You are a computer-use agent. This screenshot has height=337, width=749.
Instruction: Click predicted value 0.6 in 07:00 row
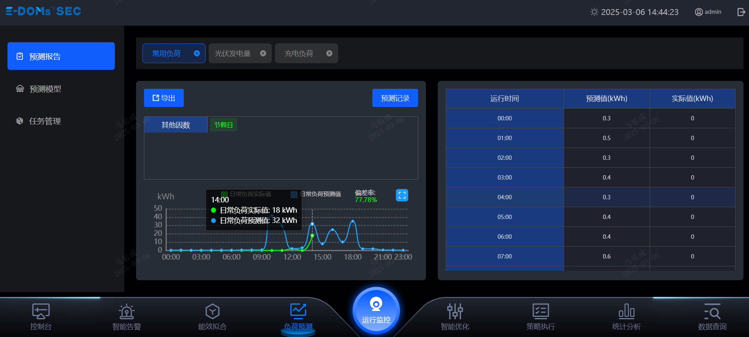607,256
